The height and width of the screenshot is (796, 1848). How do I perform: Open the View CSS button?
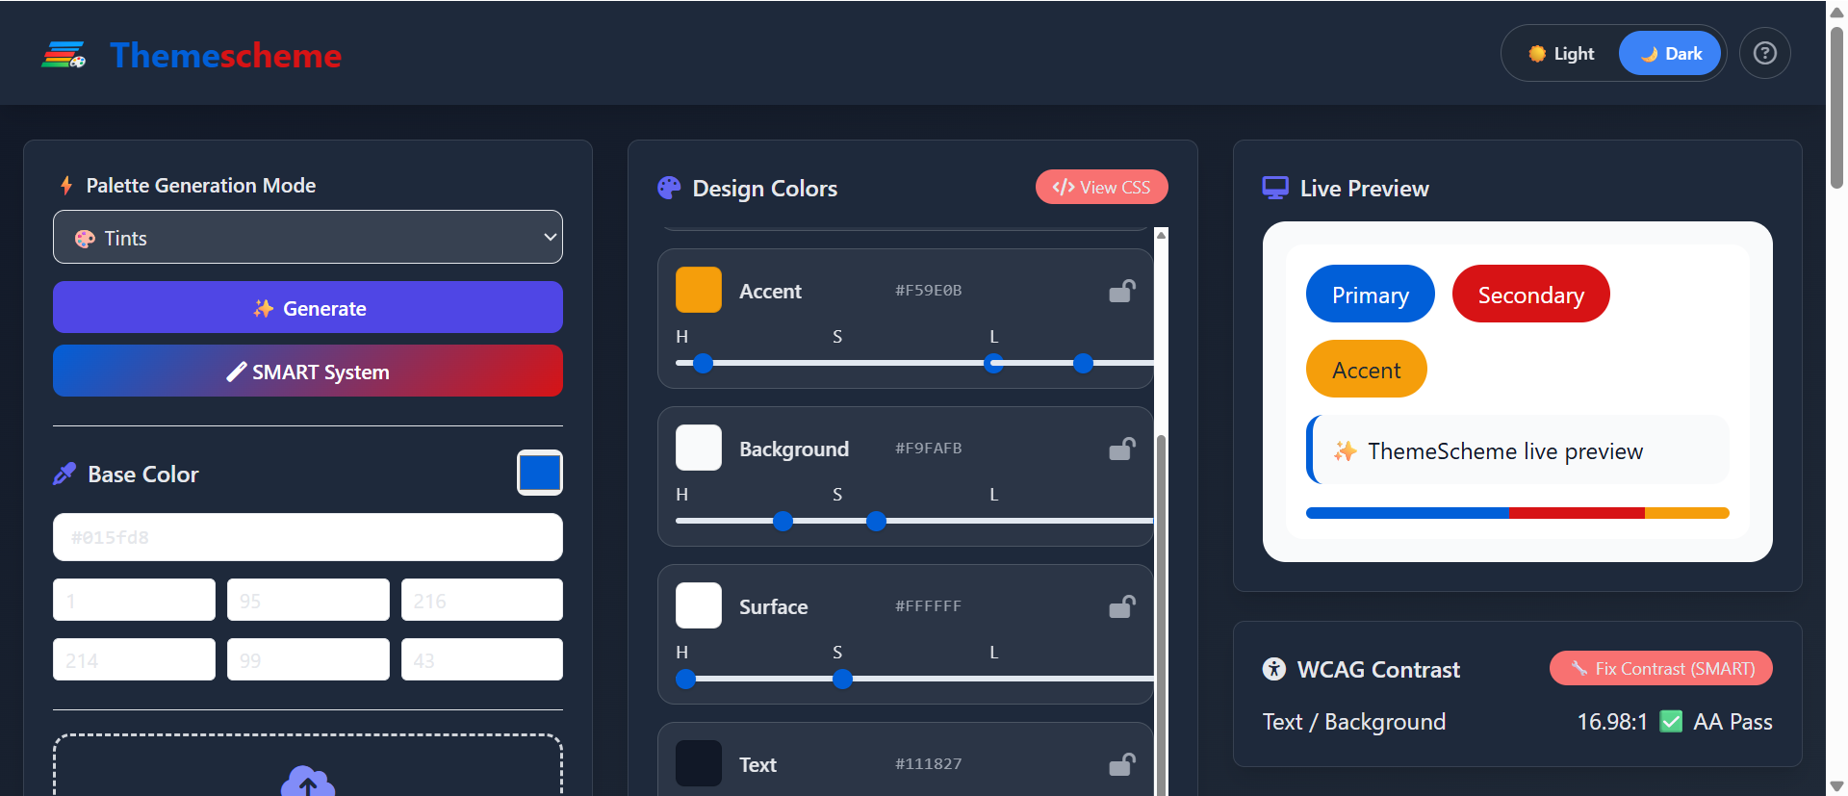(x=1102, y=187)
